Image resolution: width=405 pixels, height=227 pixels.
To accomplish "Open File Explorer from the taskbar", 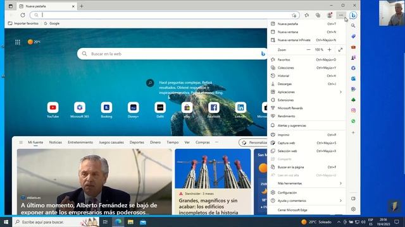I will click(x=131, y=222).
